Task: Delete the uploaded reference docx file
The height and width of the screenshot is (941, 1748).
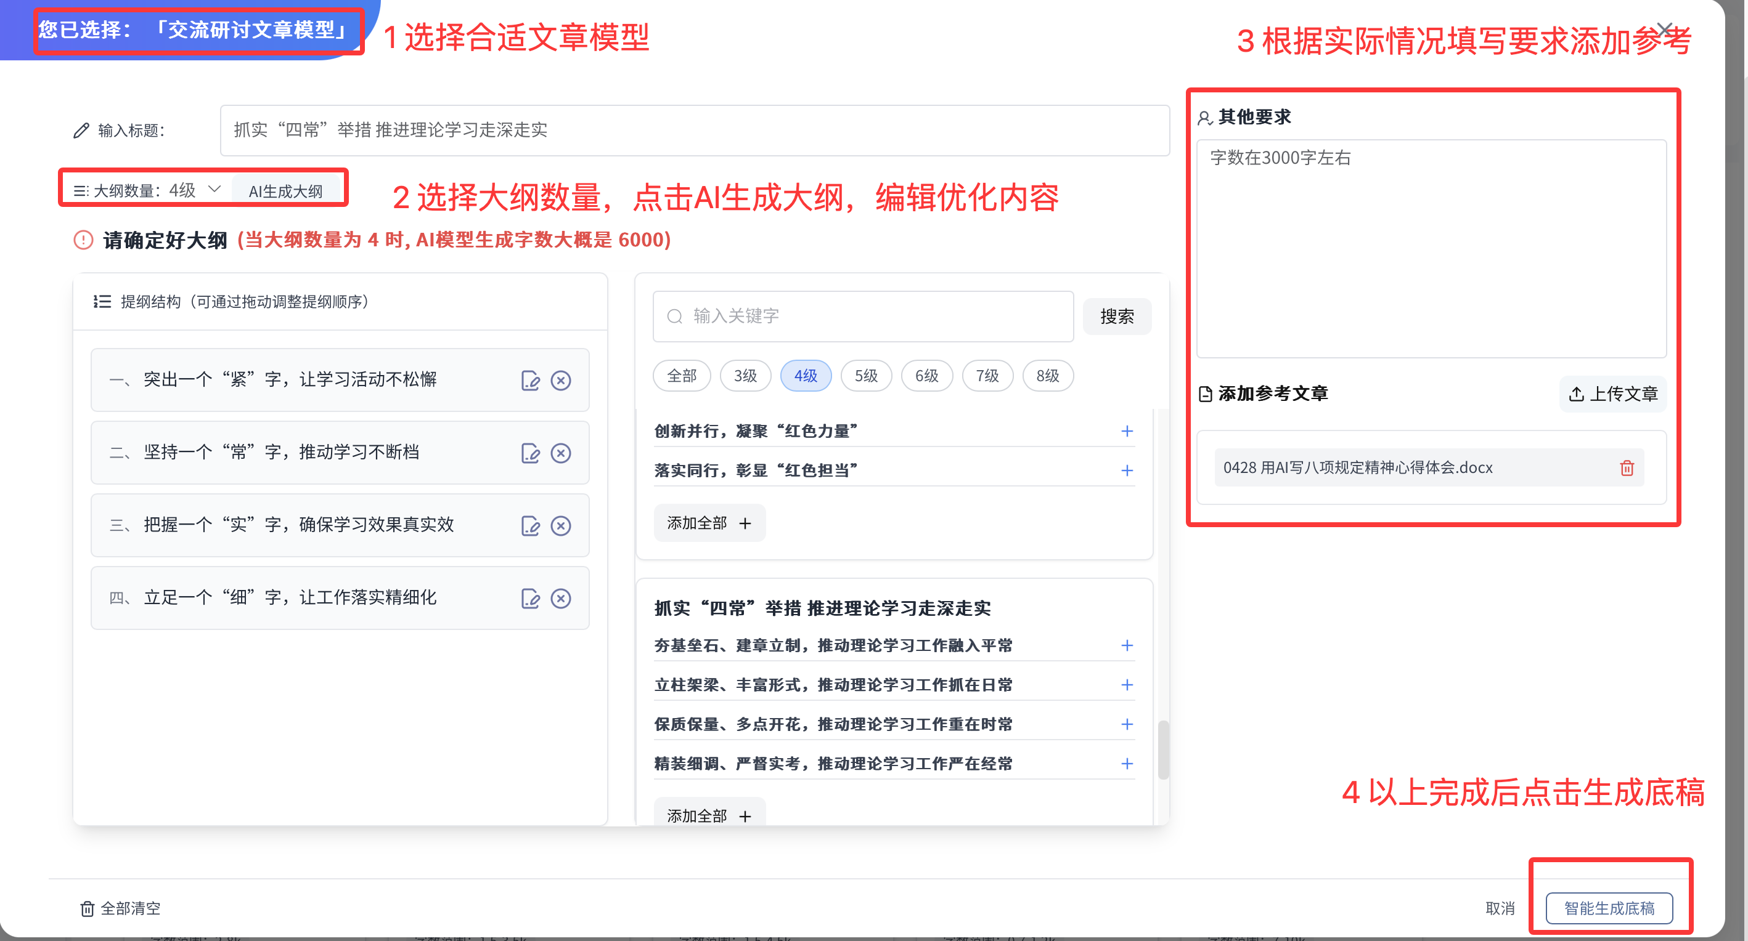Action: pos(1627,469)
